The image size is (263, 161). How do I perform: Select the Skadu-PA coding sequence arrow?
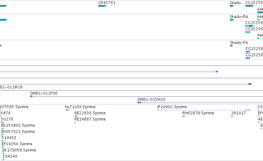232,46
